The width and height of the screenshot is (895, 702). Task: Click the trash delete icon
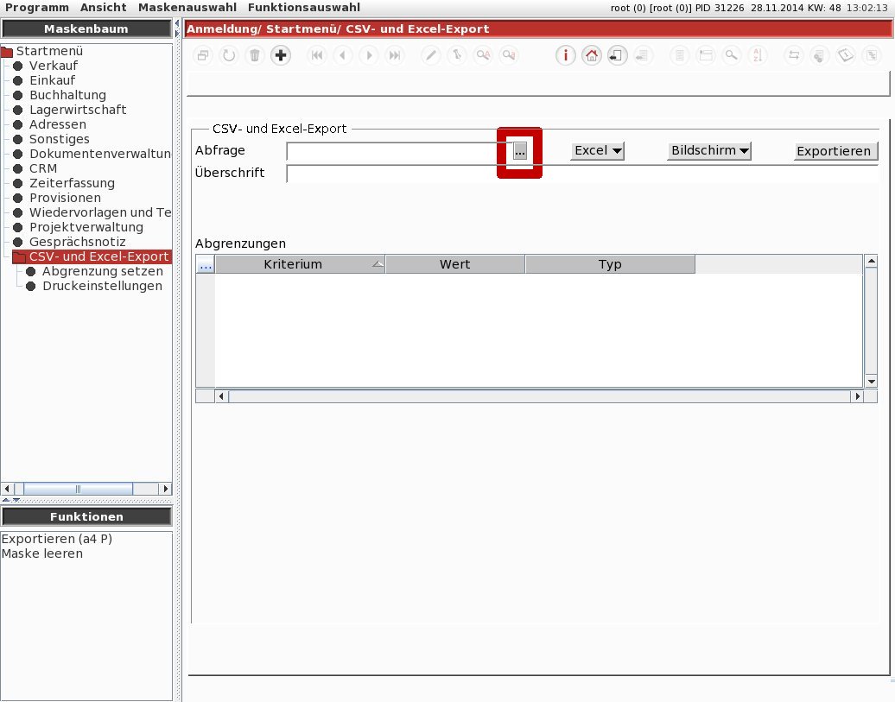point(255,55)
